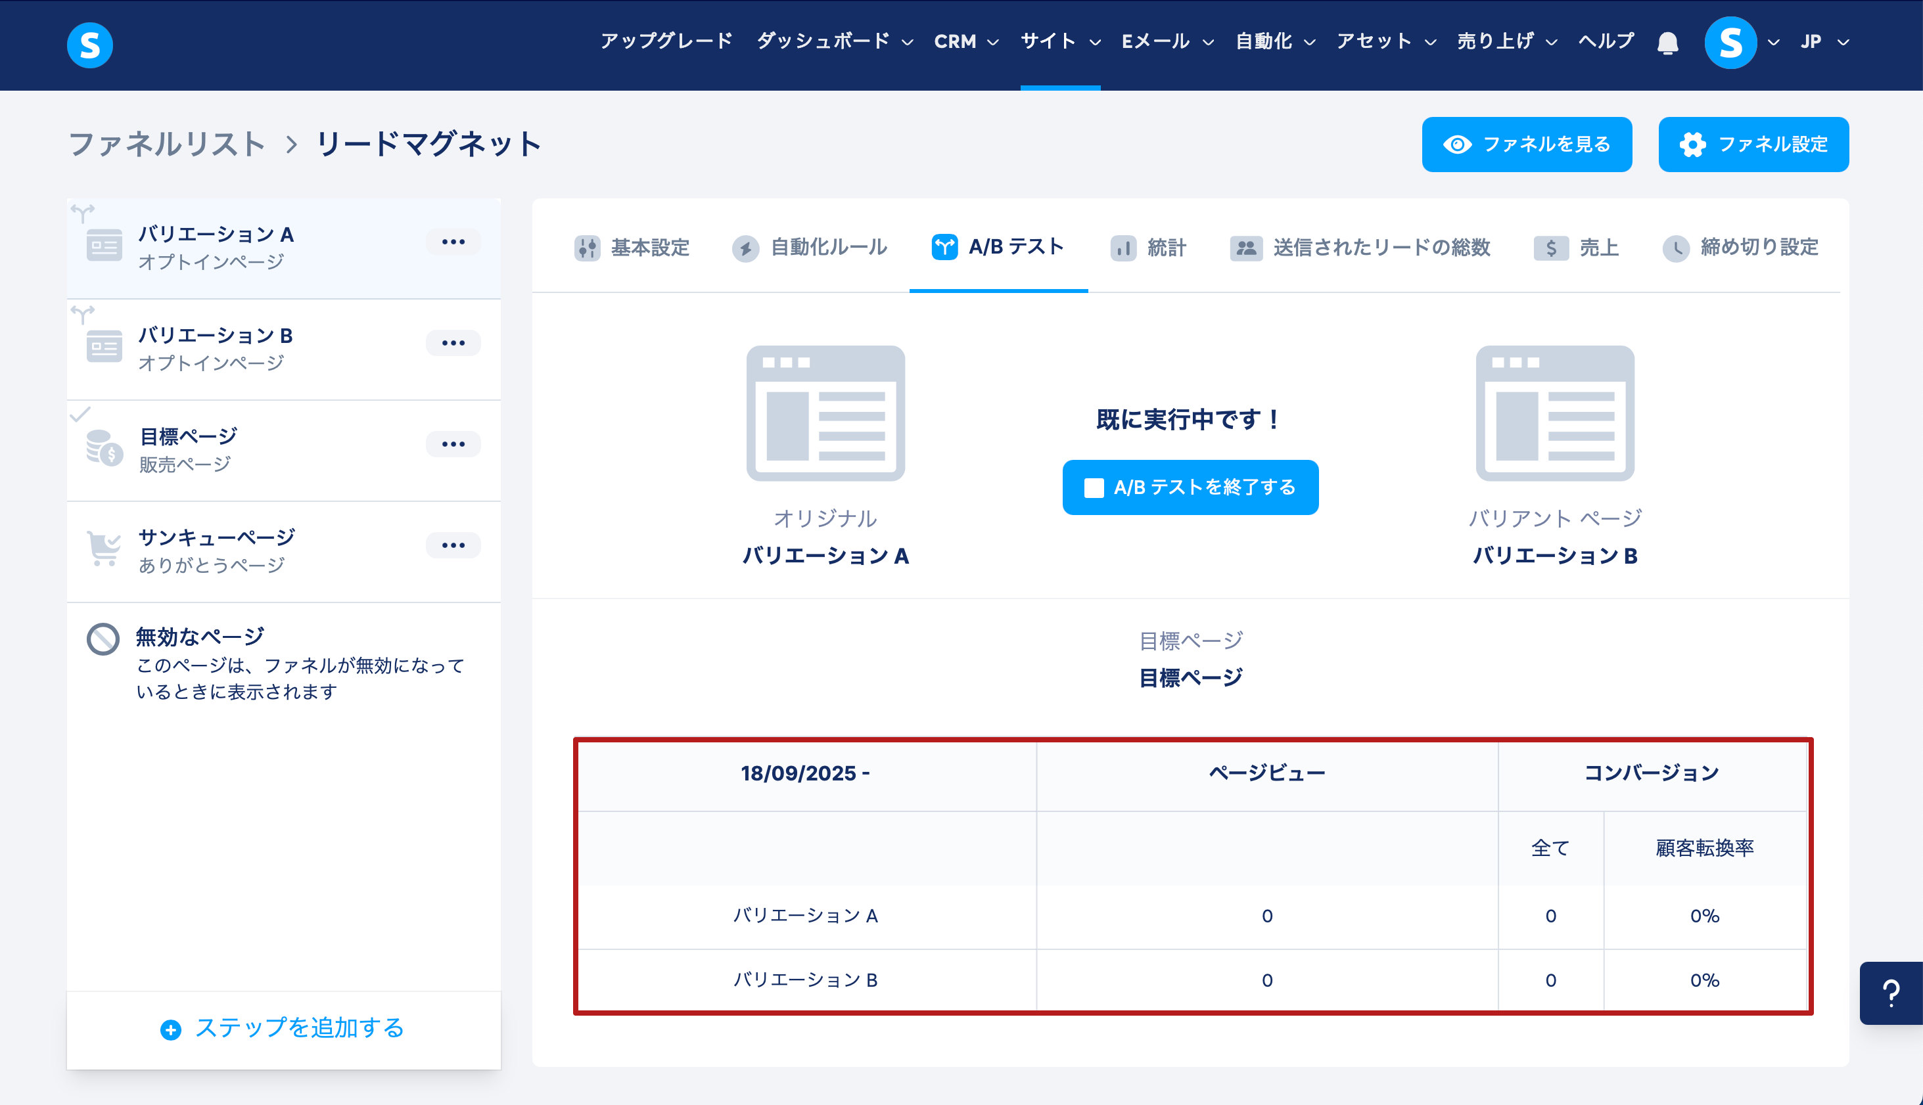Expand the CRM dropdown menu

click(965, 42)
